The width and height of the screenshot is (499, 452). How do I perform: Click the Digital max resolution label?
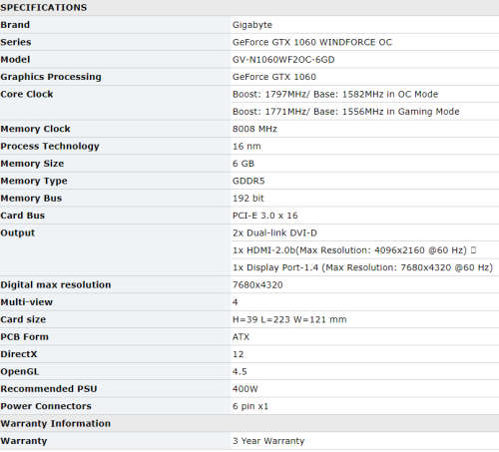pyautogui.click(x=56, y=285)
